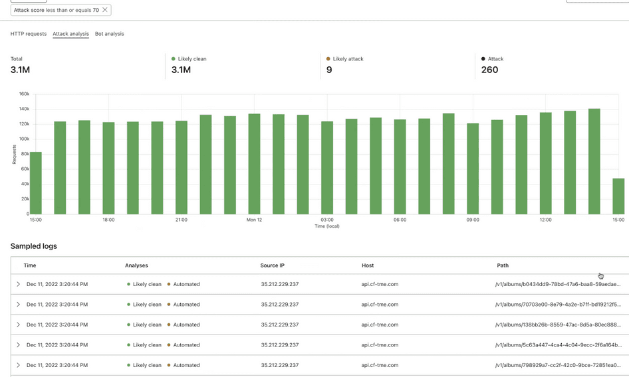Open path /v1/albums/b0434dd9 in first row
Screen dimensions: 629x377
[x=557, y=284]
